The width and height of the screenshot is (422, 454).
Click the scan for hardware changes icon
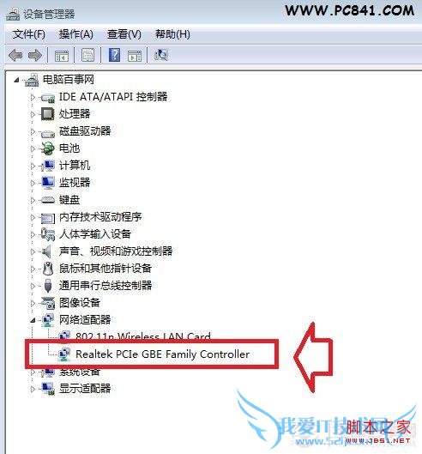[161, 55]
